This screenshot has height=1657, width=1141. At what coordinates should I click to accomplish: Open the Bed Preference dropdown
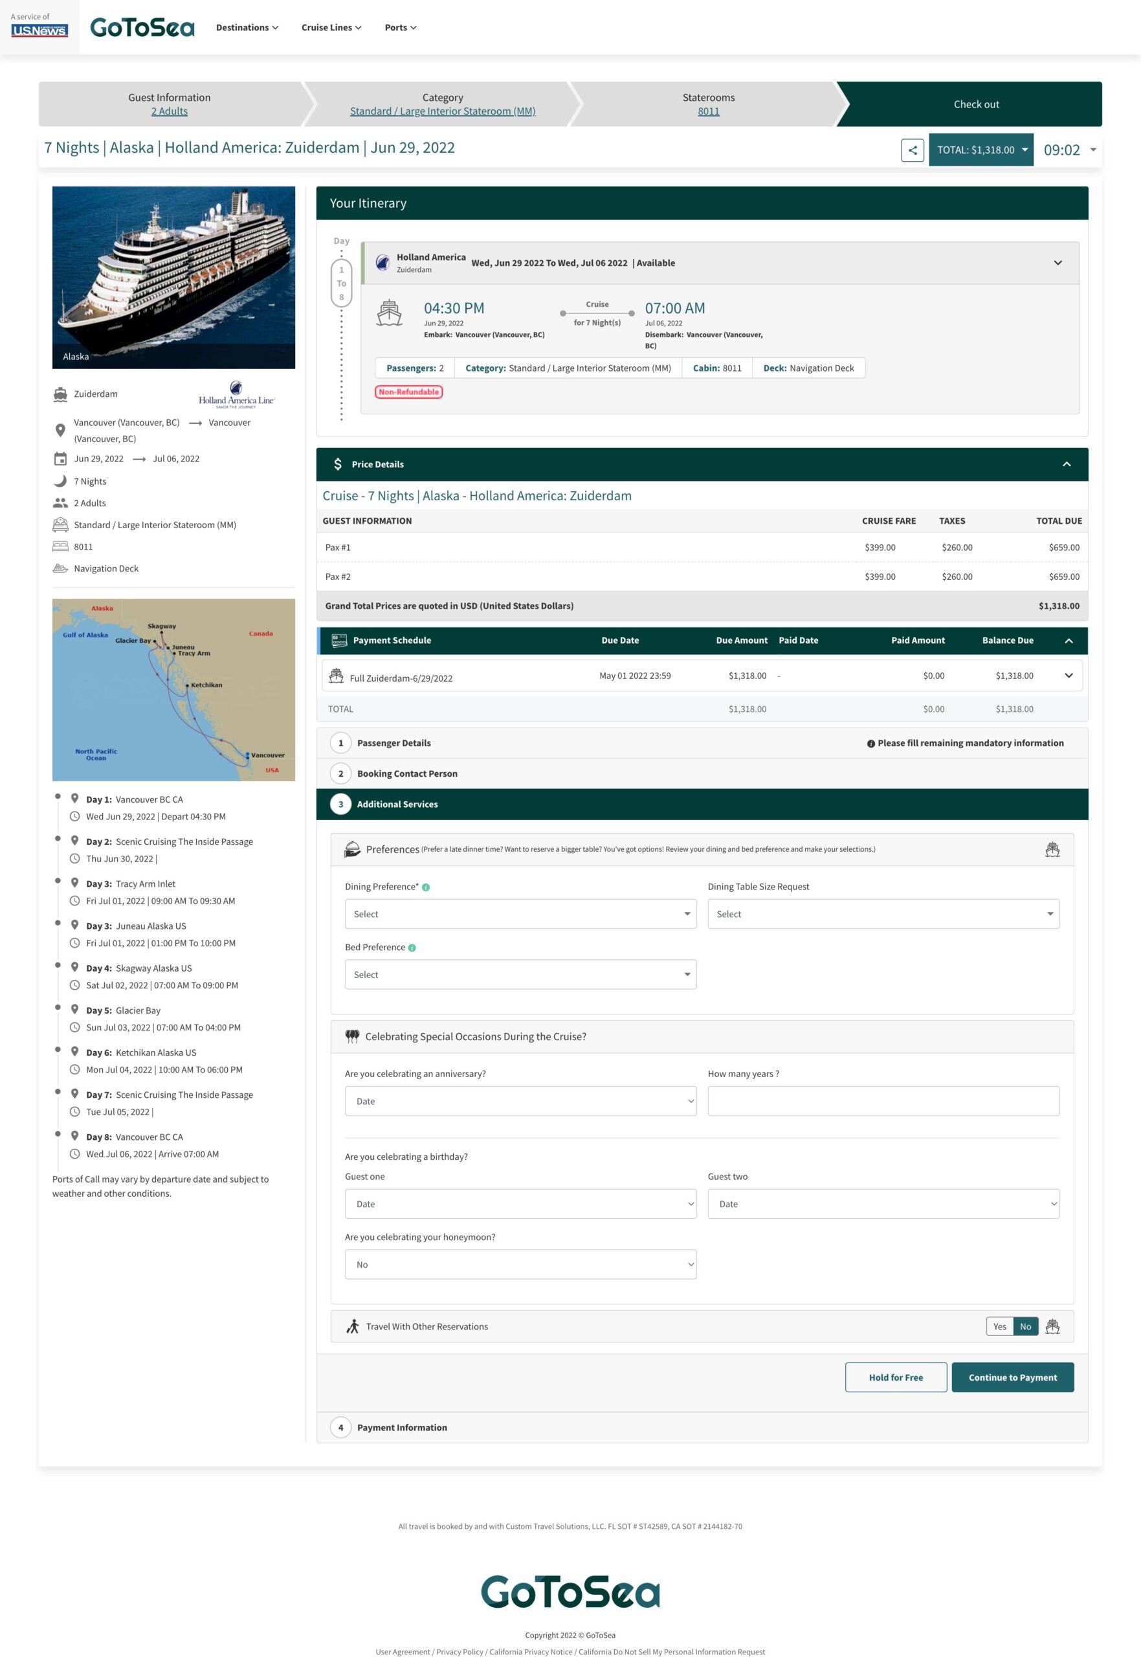(520, 974)
